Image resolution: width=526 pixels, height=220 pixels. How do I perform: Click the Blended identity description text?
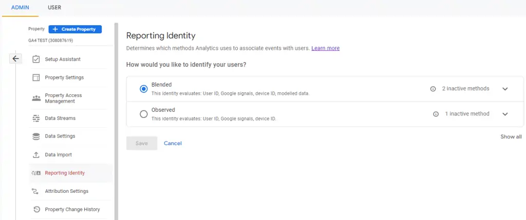tap(231, 94)
